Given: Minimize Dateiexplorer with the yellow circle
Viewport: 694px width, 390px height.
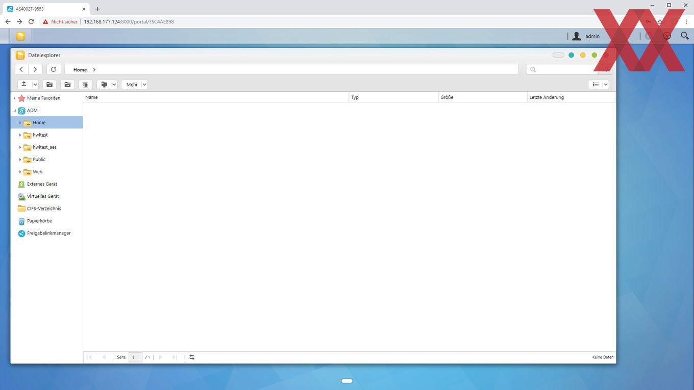Looking at the screenshot, I should click(x=583, y=55).
